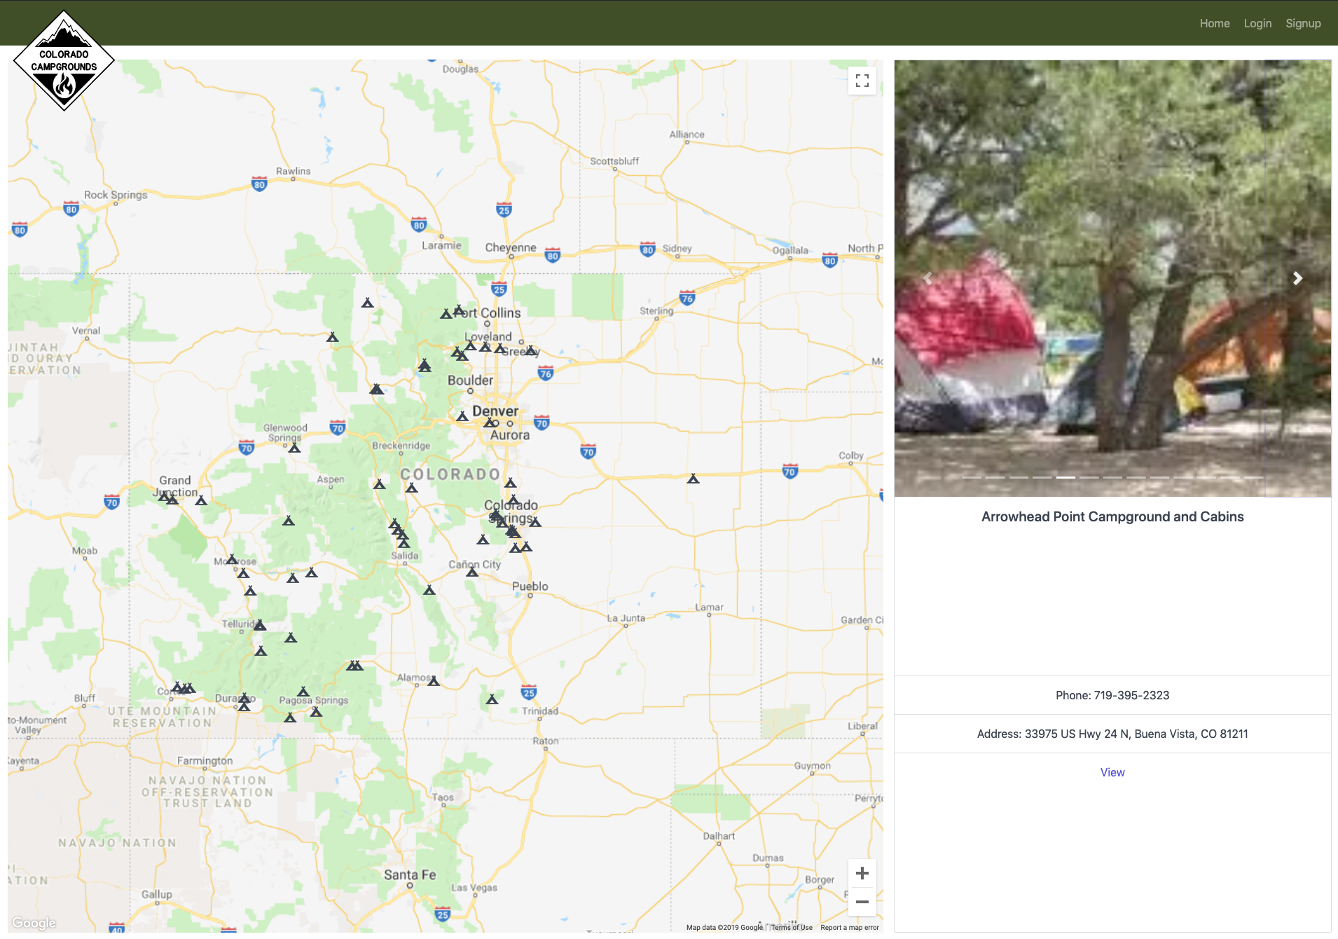The height and width of the screenshot is (939, 1338).
Task: Open the Signup link
Action: click(x=1303, y=23)
